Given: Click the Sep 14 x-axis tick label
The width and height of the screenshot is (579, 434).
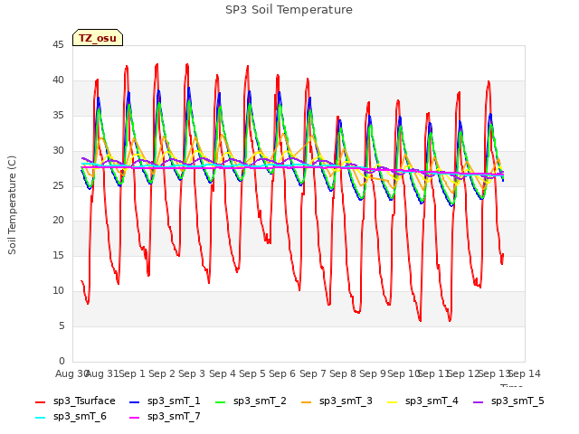Looking at the screenshot, I should click(525, 373).
